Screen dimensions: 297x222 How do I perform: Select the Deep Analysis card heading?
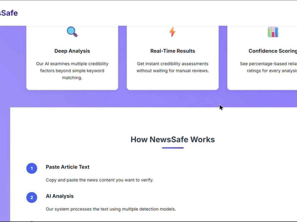pos(72,51)
